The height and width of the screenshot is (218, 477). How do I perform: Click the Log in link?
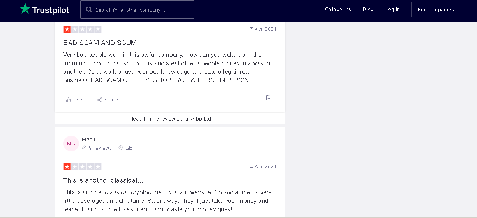pos(392,10)
